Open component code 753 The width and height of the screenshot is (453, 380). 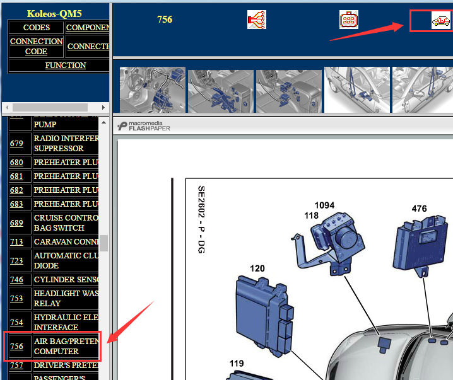[x=16, y=298]
